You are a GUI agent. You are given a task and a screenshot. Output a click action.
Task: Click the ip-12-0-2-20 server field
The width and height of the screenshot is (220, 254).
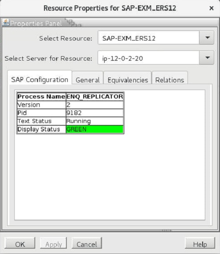click(148, 57)
